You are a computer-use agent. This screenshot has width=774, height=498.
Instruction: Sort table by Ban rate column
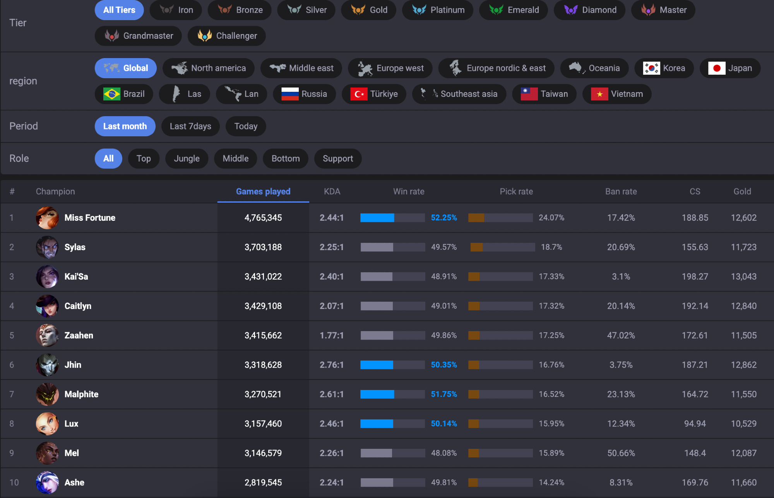tap(620, 191)
